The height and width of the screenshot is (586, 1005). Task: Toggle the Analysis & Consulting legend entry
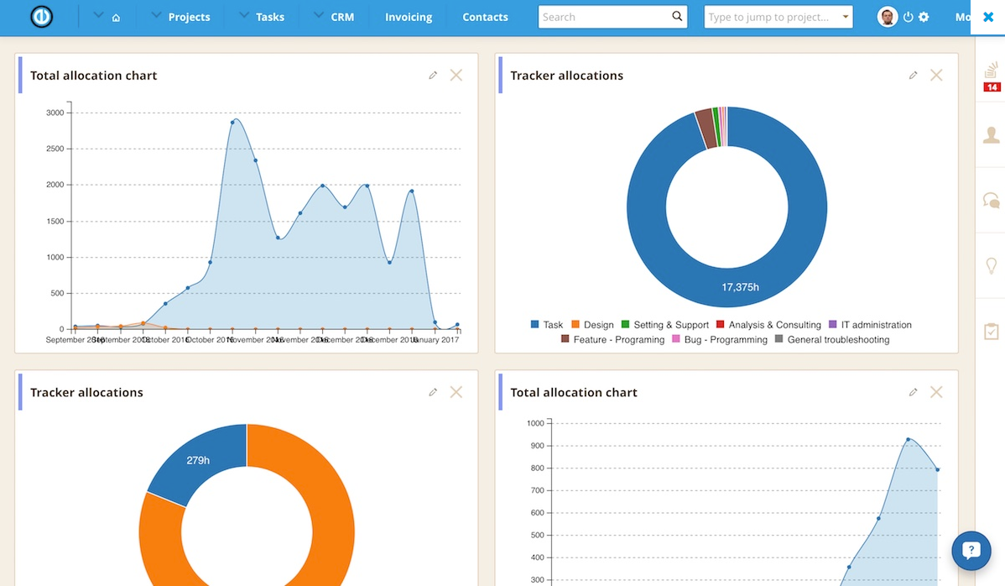pyautogui.click(x=768, y=325)
